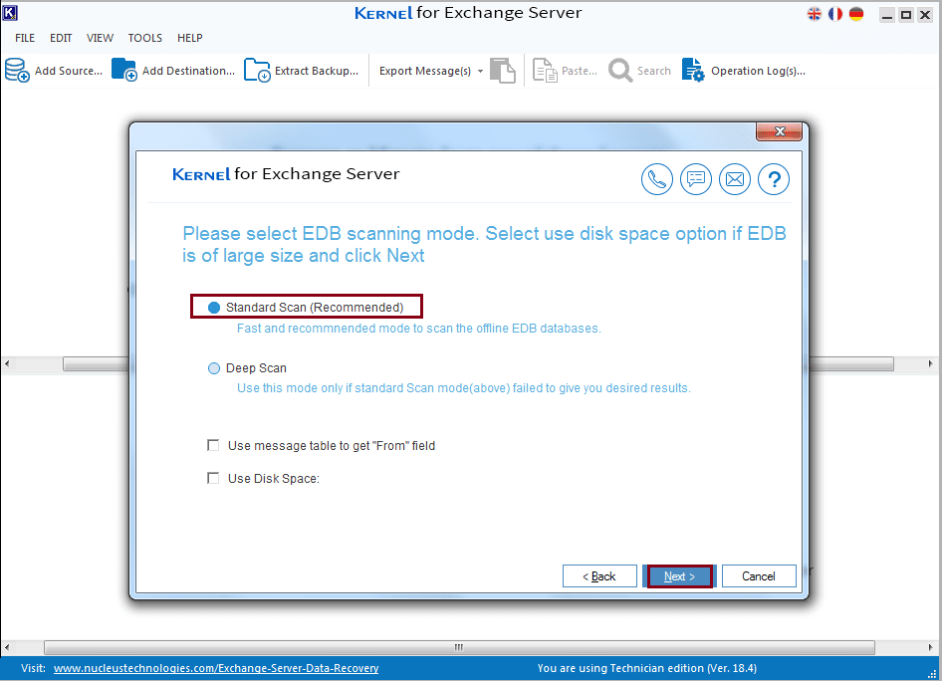This screenshot has height=681, width=942.
Task: Enable the Use Disk Space checkbox
Action: click(x=213, y=478)
